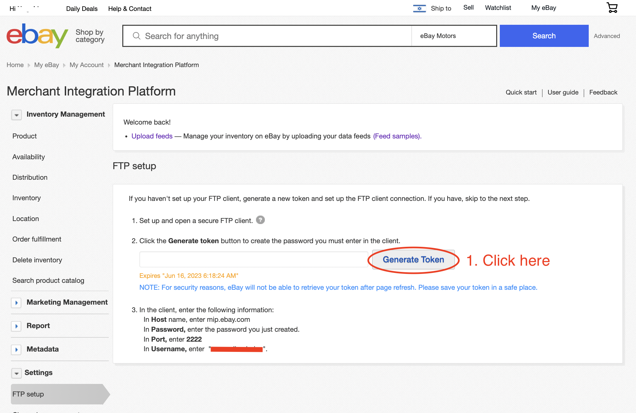636x413 pixels.
Task: Go to Home breadcrumb
Action: pyautogui.click(x=15, y=65)
